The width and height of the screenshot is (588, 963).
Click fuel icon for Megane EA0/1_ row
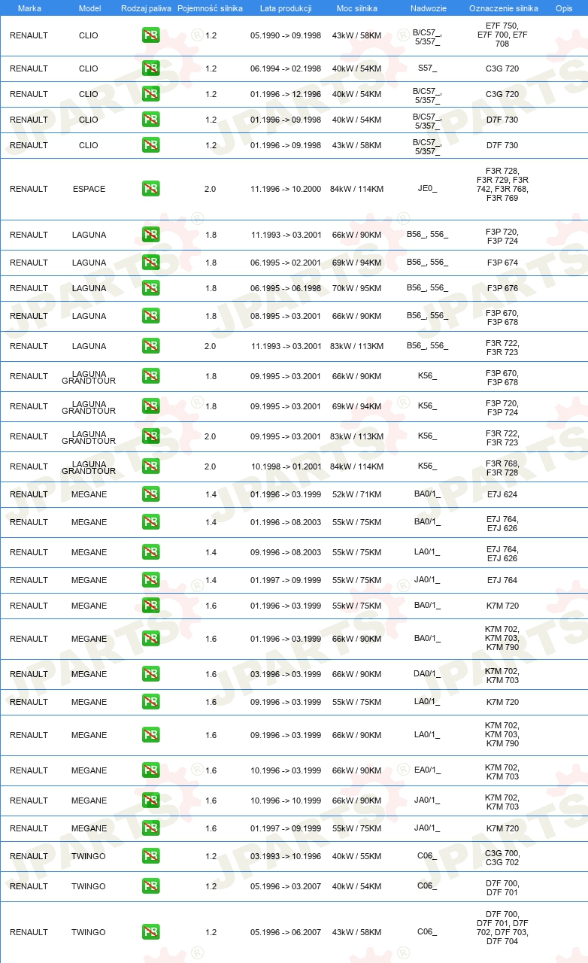(150, 770)
